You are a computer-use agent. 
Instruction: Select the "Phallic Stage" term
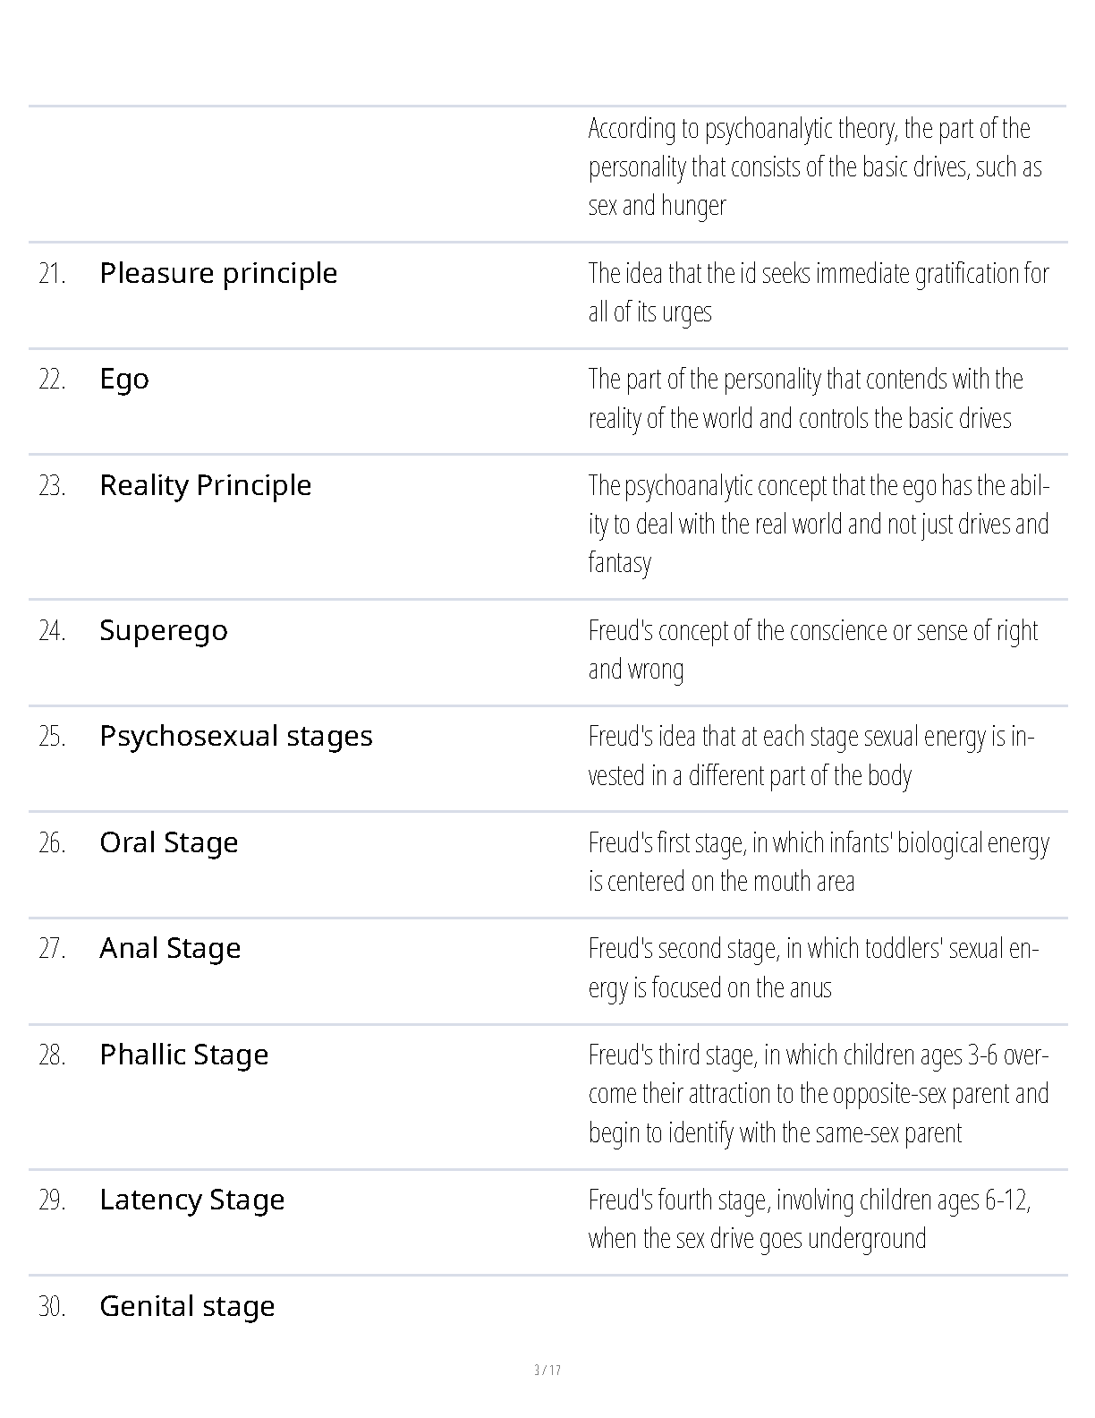(184, 1055)
